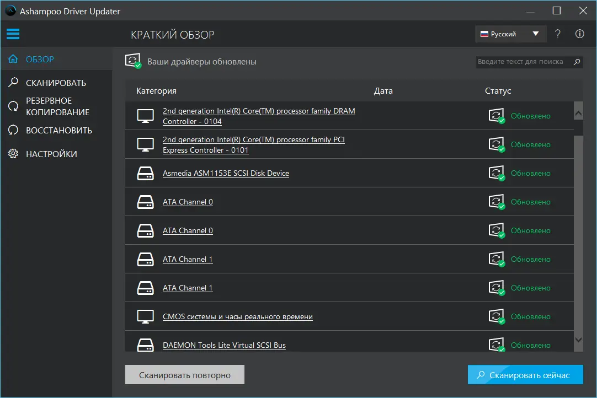The width and height of the screenshot is (597, 398).
Task: Click the drivers updated status icon above the list
Action: point(133,61)
